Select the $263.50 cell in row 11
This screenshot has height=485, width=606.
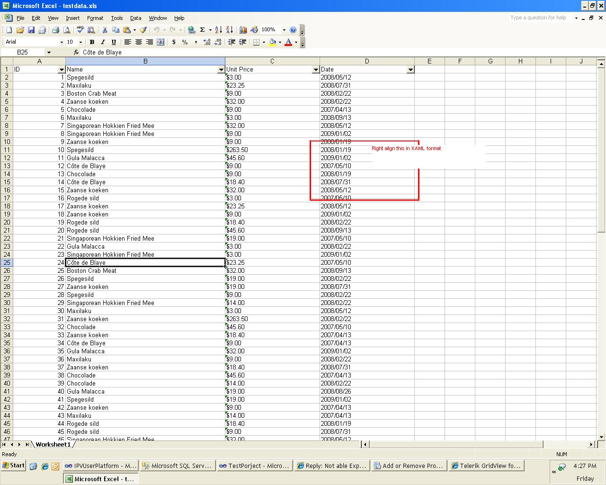coord(272,150)
